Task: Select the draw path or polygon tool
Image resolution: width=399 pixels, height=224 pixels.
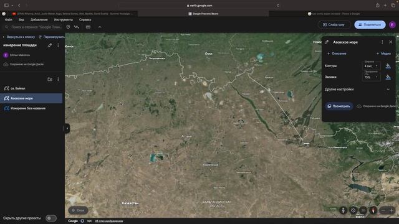Action: pos(77,27)
